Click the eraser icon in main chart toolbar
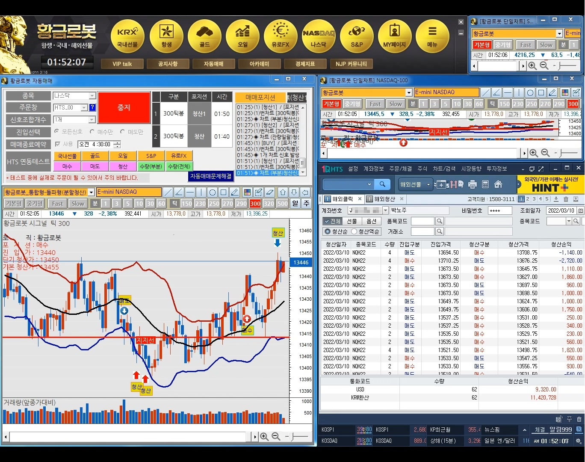Image resolution: width=585 pixels, height=462 pixels. pyautogui.click(x=269, y=192)
